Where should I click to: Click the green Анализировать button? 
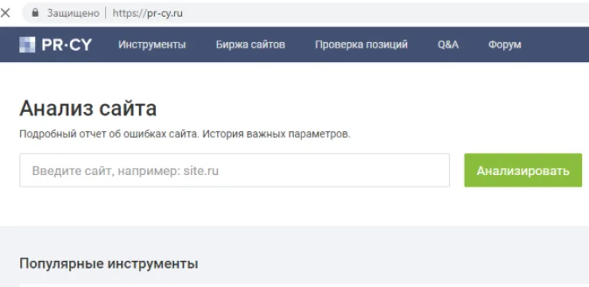(x=523, y=170)
